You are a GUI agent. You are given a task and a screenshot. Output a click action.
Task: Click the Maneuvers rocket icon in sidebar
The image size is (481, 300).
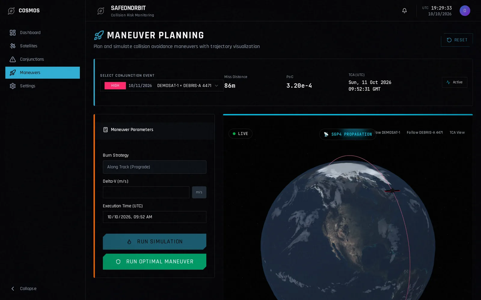coord(13,73)
